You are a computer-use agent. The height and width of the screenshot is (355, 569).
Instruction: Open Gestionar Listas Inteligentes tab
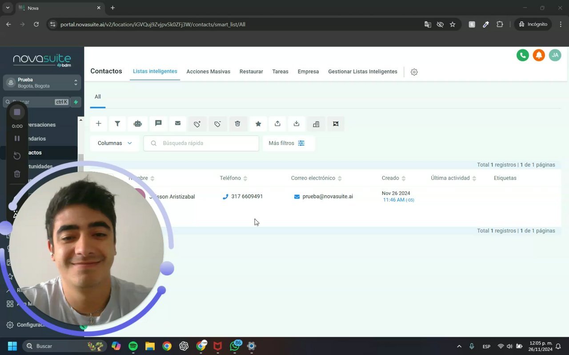click(363, 71)
